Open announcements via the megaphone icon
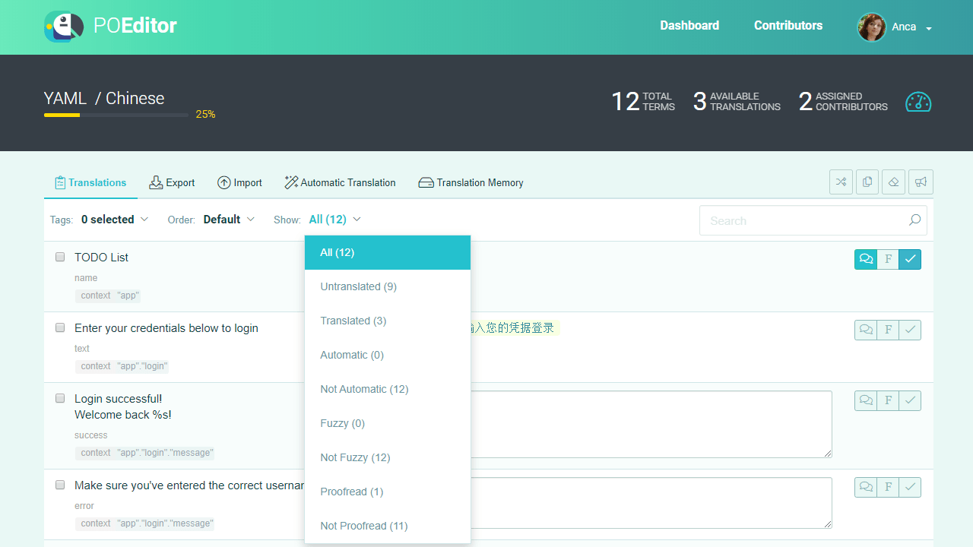973x547 pixels. click(921, 182)
